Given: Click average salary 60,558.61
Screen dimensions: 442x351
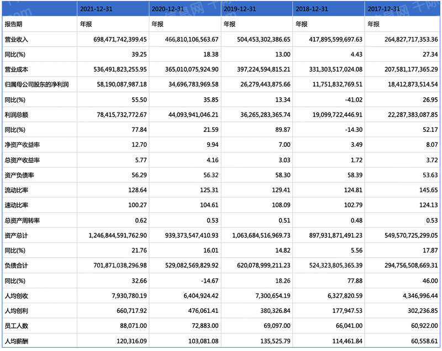Looking at the screenshot, I should click(424, 342).
